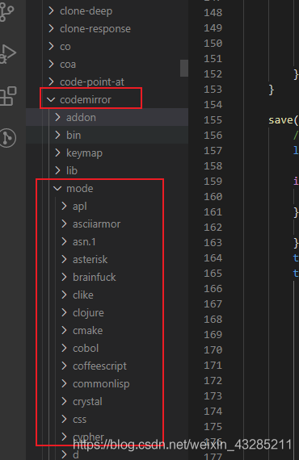This screenshot has height=460, width=299.
Task: Expand the lib folder arrow
Action: [x=57, y=170]
